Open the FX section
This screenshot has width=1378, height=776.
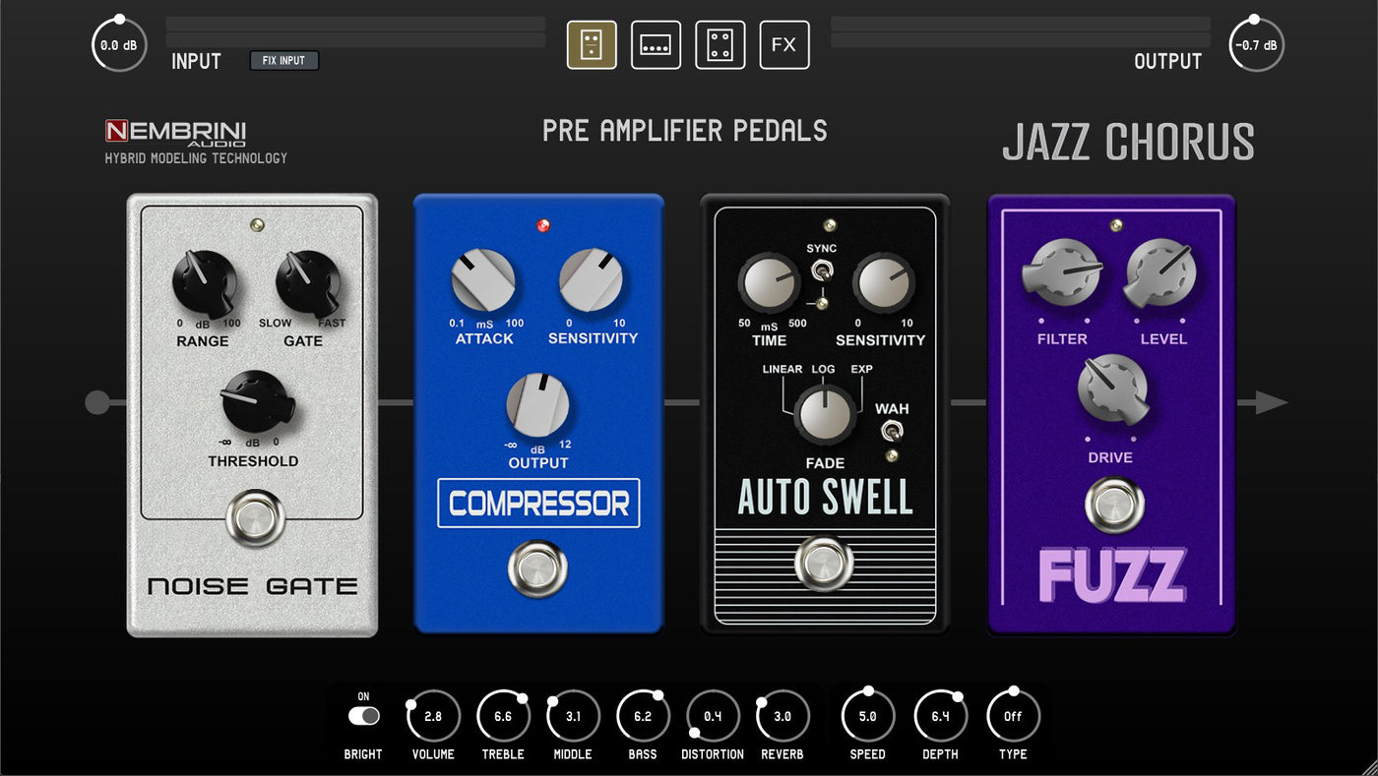point(784,45)
